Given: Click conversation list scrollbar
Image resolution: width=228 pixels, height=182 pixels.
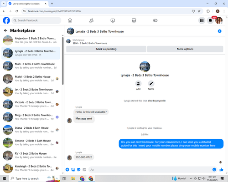Looking at the screenshot, I should coord(63,61).
